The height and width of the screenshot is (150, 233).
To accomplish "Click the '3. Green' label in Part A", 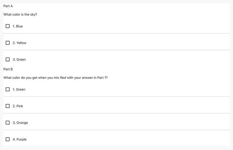I will (x=19, y=60).
